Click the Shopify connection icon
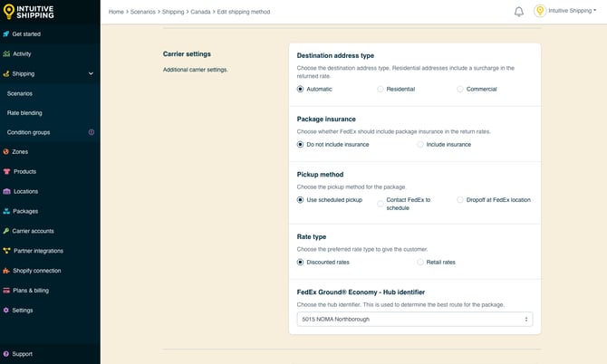Screen dimensions: 607x364 tap(6, 271)
